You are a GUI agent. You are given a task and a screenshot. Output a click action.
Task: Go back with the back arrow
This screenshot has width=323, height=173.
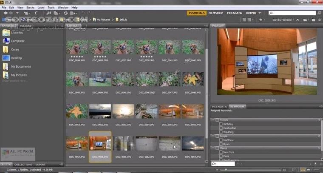point(6,13)
